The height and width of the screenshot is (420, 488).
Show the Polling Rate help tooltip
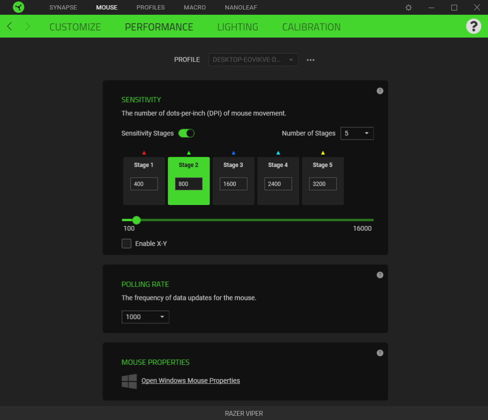(x=380, y=275)
